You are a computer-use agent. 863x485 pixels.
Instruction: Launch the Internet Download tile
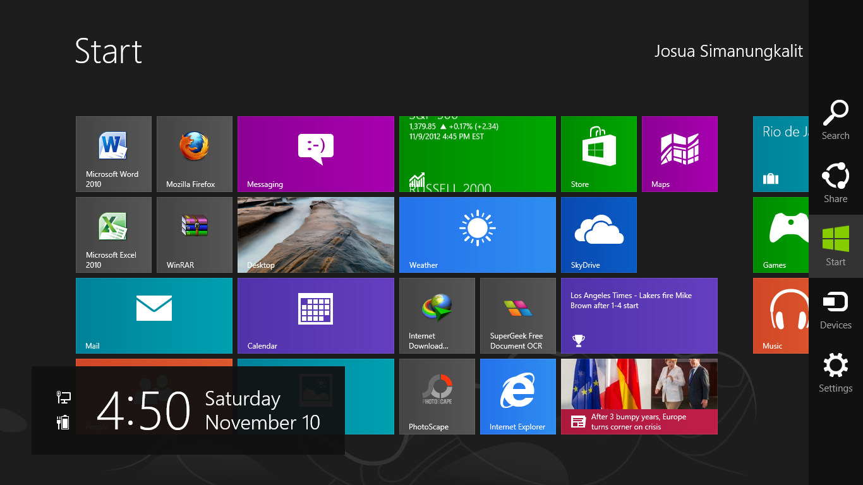click(x=437, y=316)
